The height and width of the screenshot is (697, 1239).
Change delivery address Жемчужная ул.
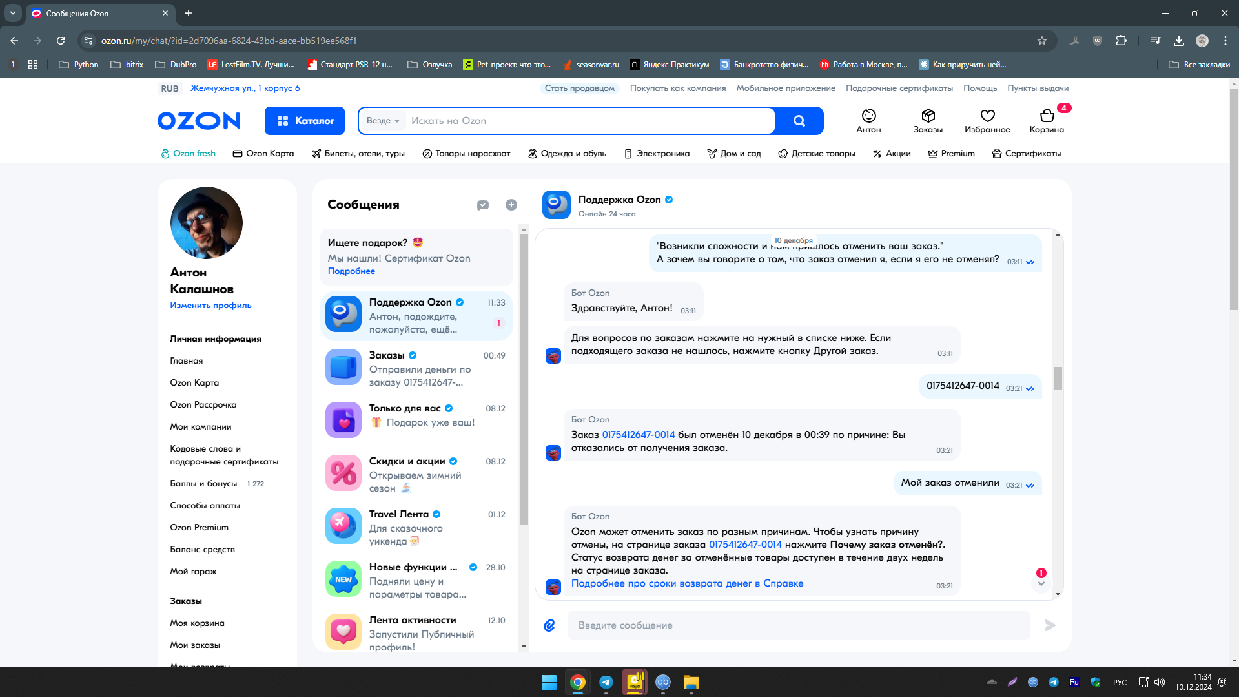pyautogui.click(x=245, y=88)
